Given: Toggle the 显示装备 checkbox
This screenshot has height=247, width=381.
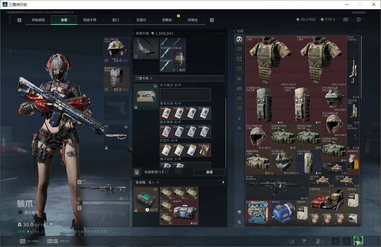Looking at the screenshot, I should pos(20,212).
